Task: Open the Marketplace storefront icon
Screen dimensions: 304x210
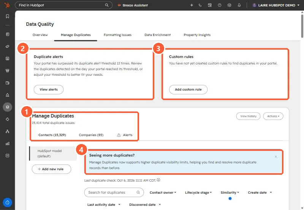Action: point(210,5)
